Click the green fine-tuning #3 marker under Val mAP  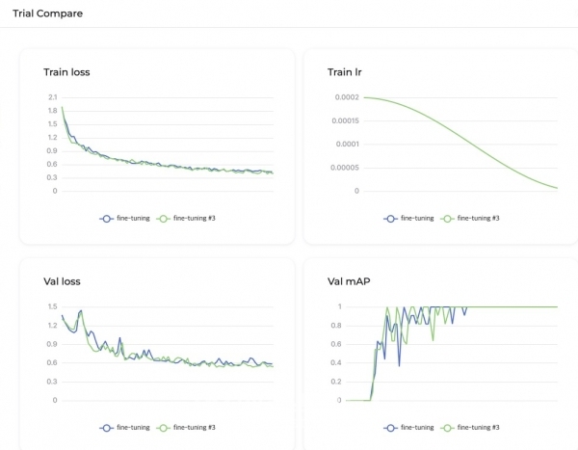pos(447,427)
